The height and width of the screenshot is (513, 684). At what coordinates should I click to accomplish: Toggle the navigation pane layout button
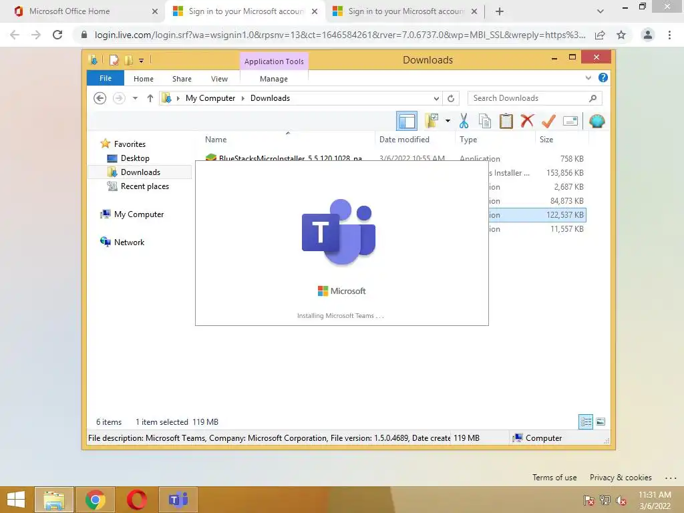coord(407,122)
